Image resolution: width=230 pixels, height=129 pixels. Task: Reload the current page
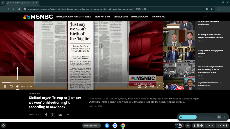point(13,9)
